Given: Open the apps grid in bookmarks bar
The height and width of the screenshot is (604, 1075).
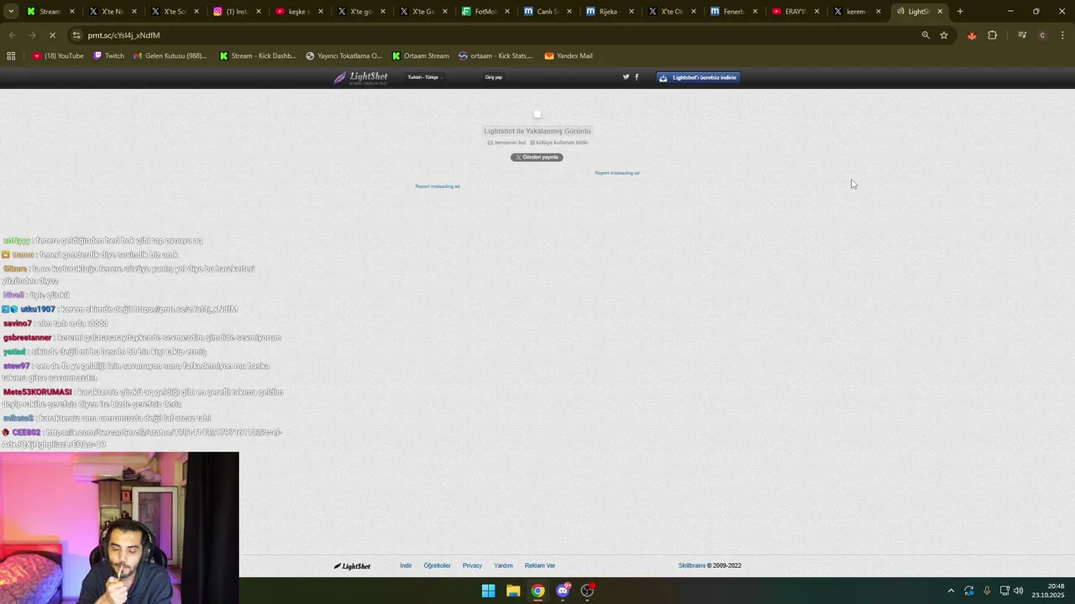Looking at the screenshot, I should tap(11, 55).
